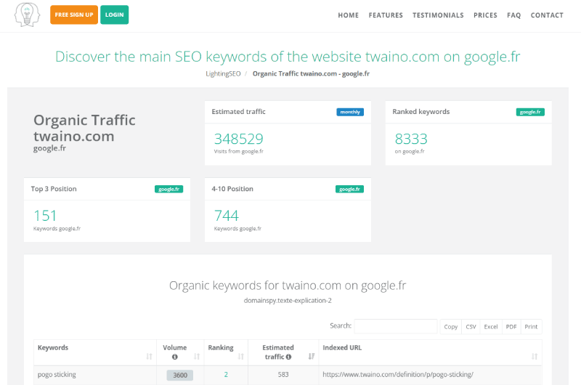Click the Ranking column header text
This screenshot has width=581, height=385.
(x=221, y=347)
